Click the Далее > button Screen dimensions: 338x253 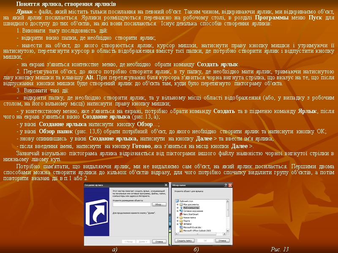point(143,242)
